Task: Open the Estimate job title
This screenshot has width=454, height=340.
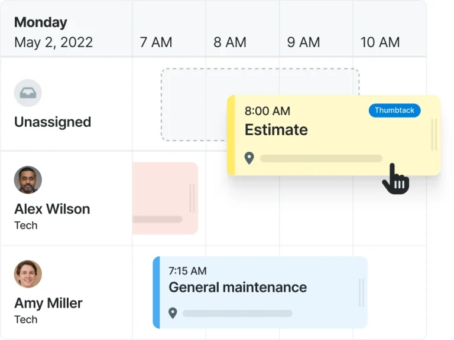Action: click(x=276, y=130)
